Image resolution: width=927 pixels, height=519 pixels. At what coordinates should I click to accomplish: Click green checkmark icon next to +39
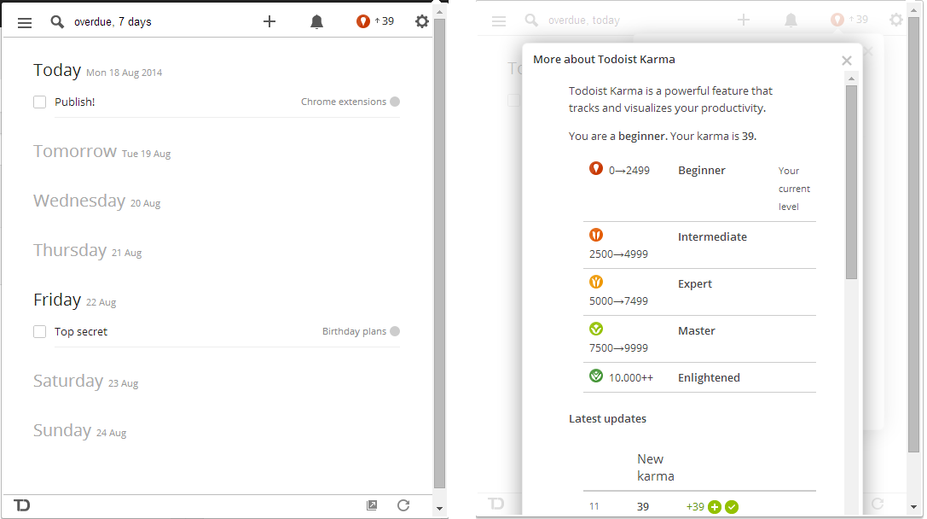click(732, 506)
